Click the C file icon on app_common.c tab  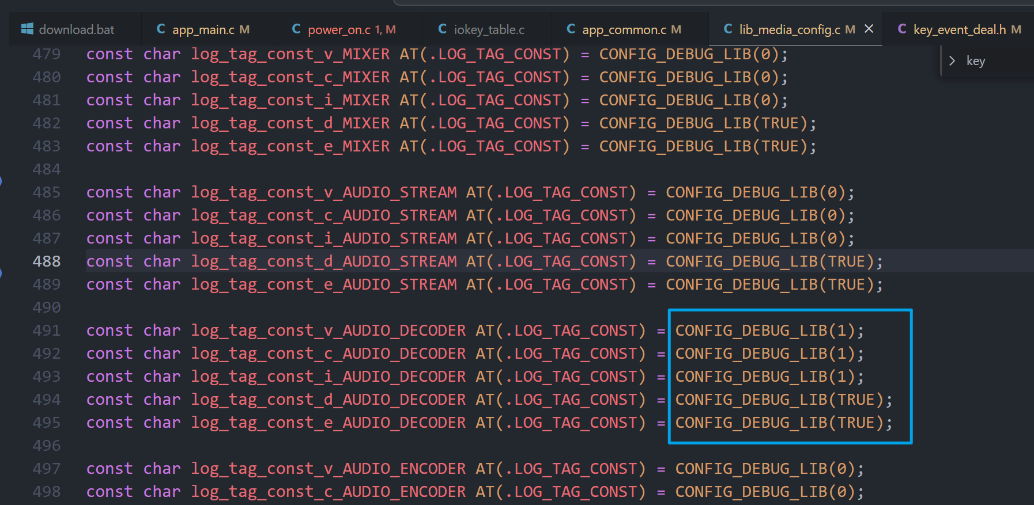point(571,29)
